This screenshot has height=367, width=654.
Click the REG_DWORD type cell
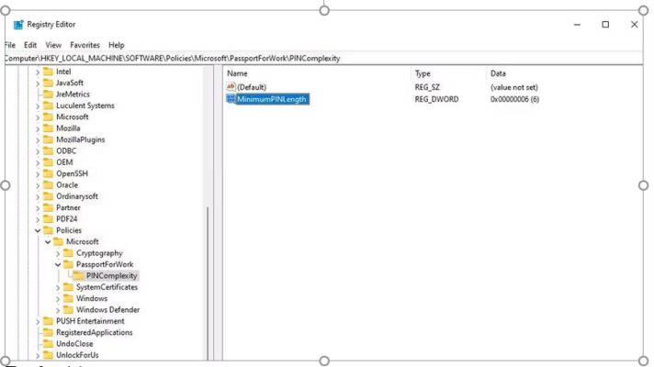click(436, 99)
